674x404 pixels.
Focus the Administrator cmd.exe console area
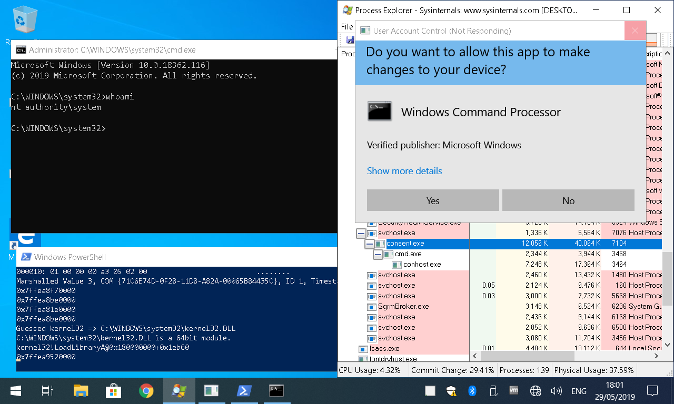[174, 146]
